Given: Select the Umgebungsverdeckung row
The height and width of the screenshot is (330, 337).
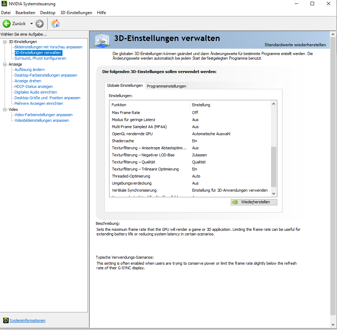Looking at the screenshot, I should [x=190, y=184].
